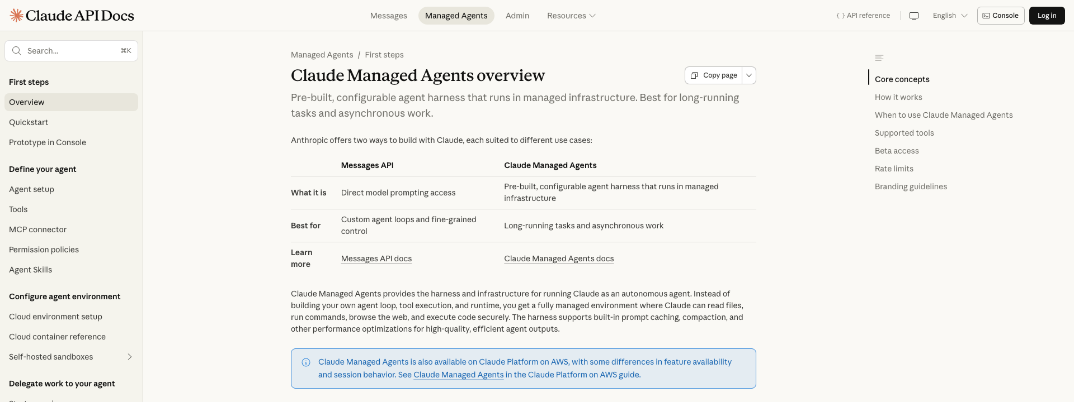Click the 'First steps' sidebar heading

click(x=29, y=82)
